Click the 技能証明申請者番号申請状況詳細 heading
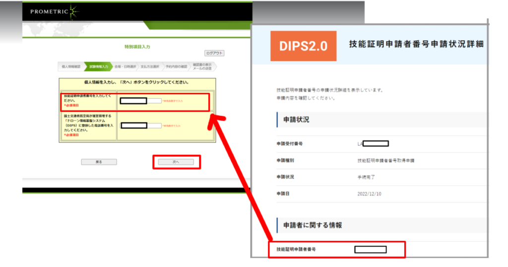The width and height of the screenshot is (508, 267). [x=416, y=44]
